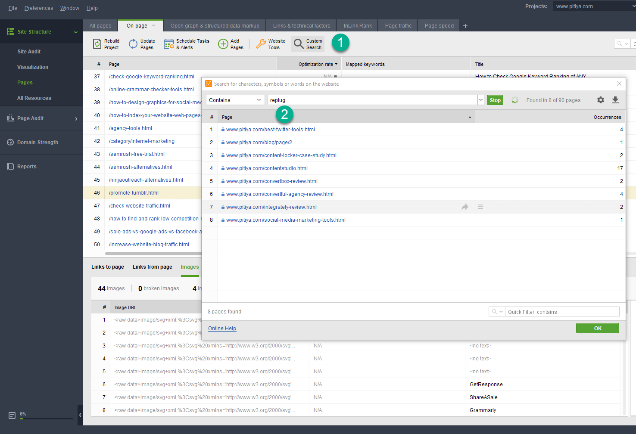Screen dimensions: 636x434
Task: Click lock icon beside contentstudio.html link
Action: tap(223, 168)
